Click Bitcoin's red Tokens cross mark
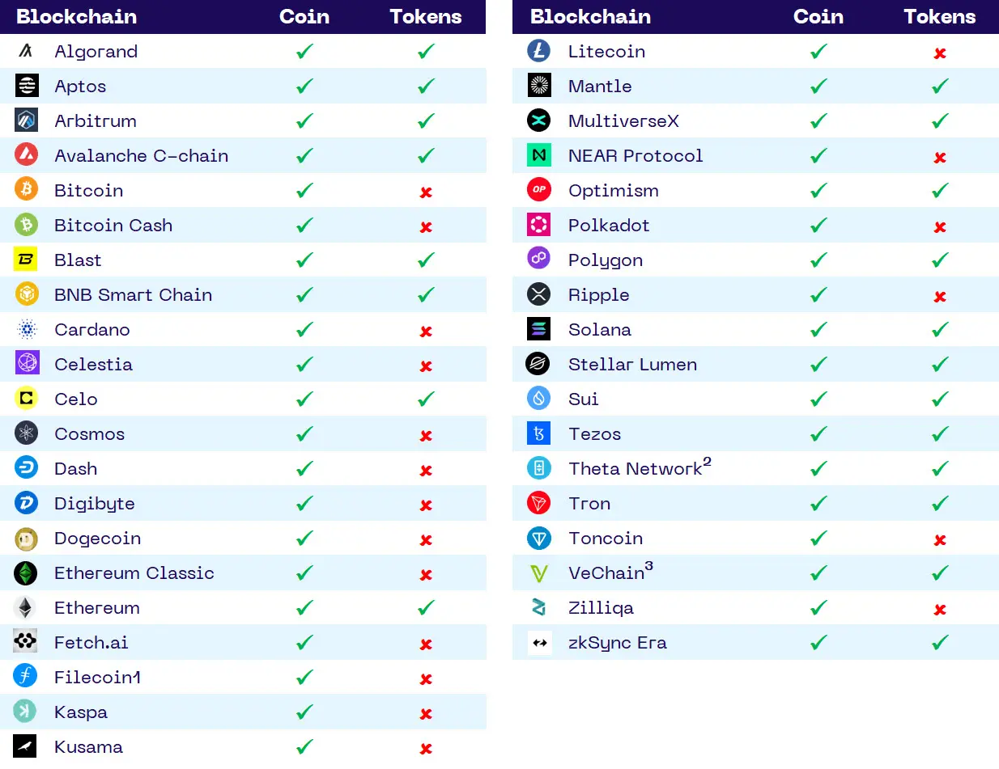999x769 pixels. point(426,192)
